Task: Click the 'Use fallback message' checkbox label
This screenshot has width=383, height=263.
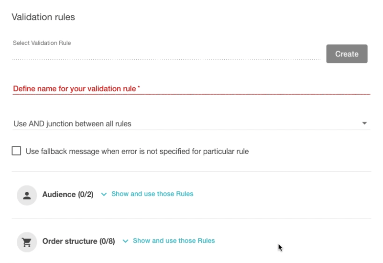Action: 137,152
